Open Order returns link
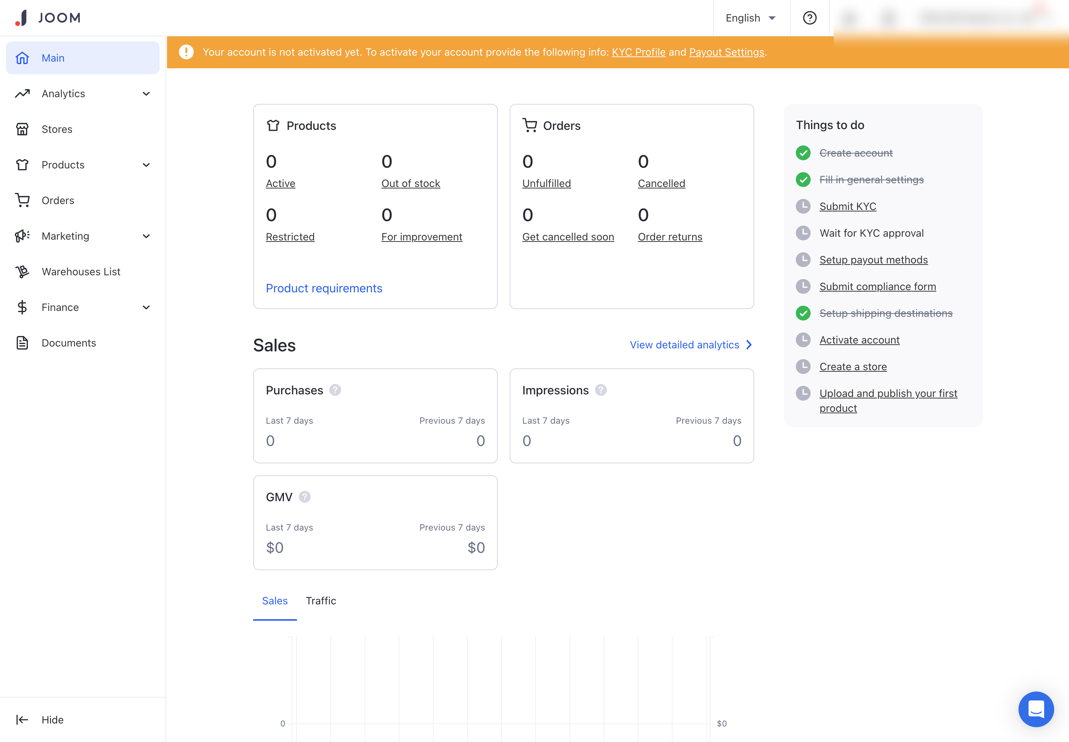 click(670, 237)
